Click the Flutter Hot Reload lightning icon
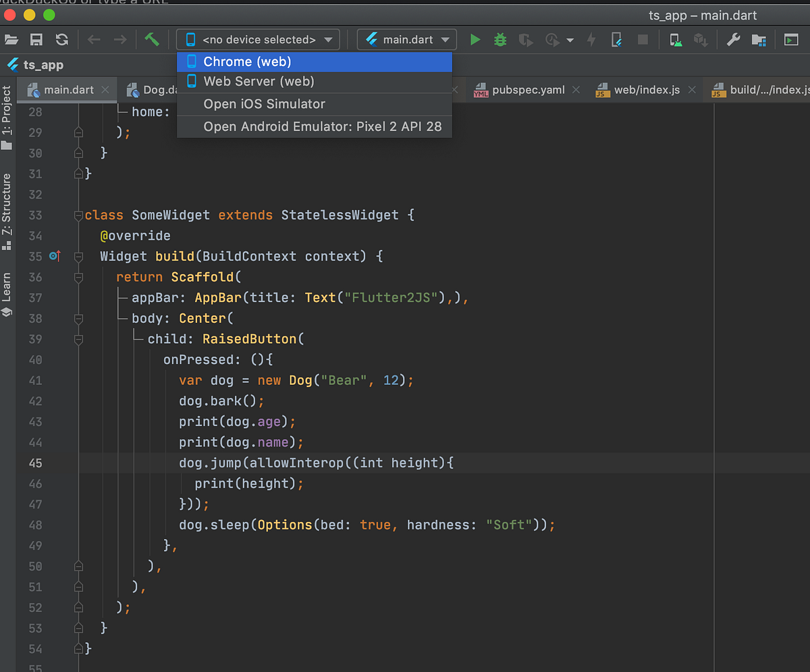The width and height of the screenshot is (810, 672). tap(591, 40)
